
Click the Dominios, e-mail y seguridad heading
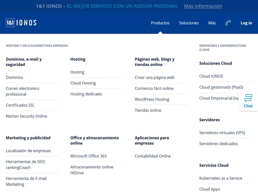tap(24, 62)
